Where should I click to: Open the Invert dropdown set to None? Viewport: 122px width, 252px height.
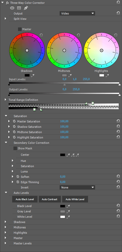coord(77,187)
